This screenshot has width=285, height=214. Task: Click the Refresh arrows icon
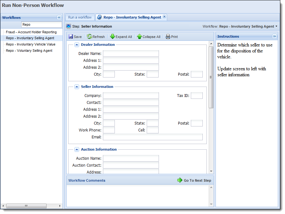point(89,36)
